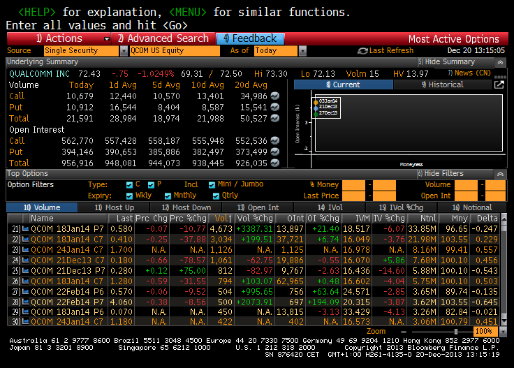Screen dimensions: 514x368
Task: Open Advanced Search
Action: click(x=163, y=38)
